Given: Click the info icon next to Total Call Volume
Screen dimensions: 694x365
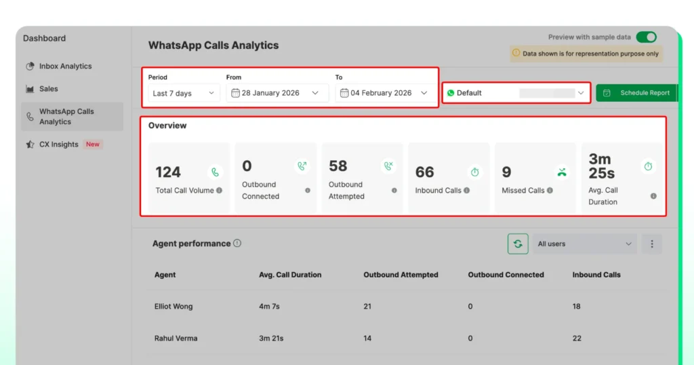Looking at the screenshot, I should coord(219,191).
